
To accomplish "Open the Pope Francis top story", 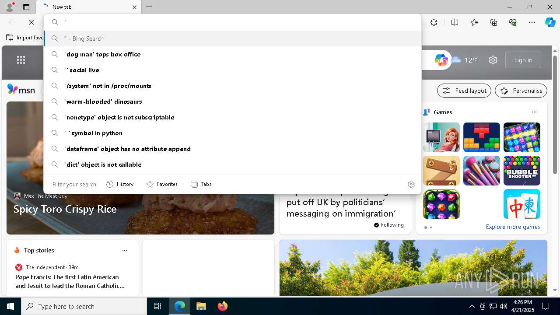I will pyautogui.click(x=70, y=281).
